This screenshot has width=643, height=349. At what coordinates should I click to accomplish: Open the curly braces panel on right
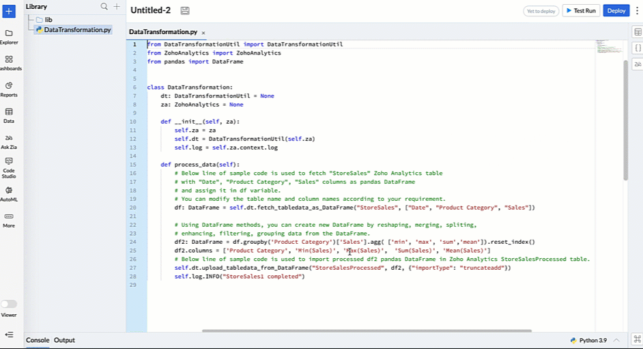point(638,48)
